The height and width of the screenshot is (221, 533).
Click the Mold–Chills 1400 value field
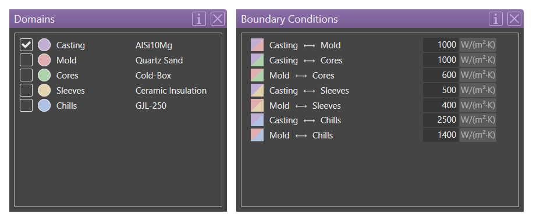tap(441, 135)
